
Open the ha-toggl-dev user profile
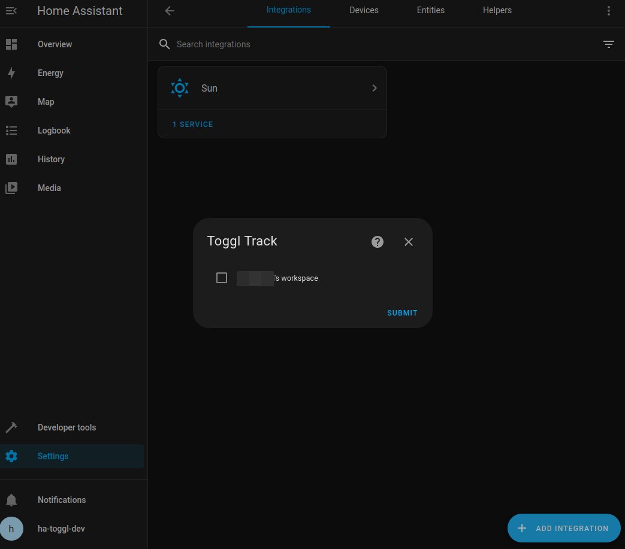[72, 528]
